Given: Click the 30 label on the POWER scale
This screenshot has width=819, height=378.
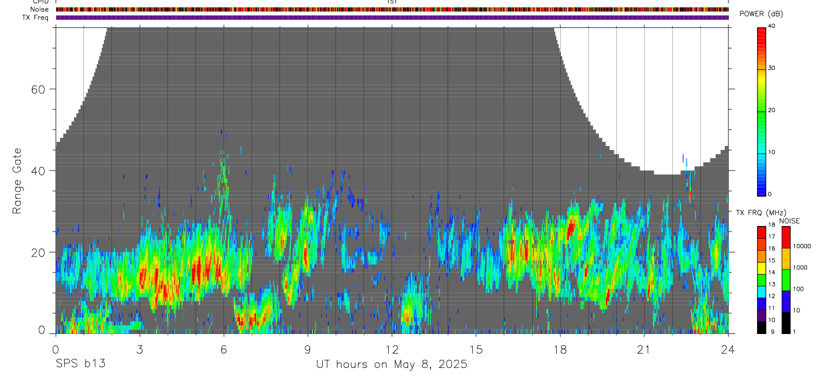Looking at the screenshot, I should 772,68.
